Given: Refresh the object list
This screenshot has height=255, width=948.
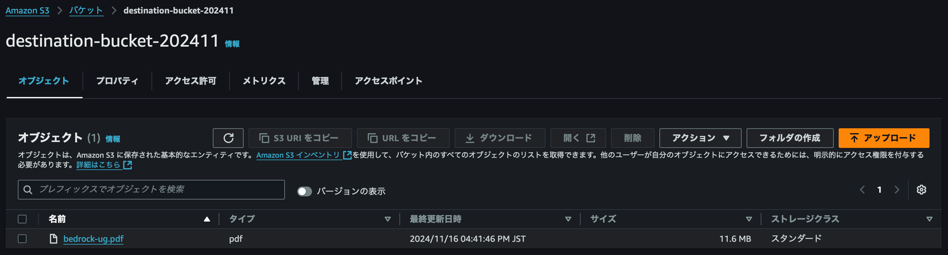Looking at the screenshot, I should coord(228,138).
